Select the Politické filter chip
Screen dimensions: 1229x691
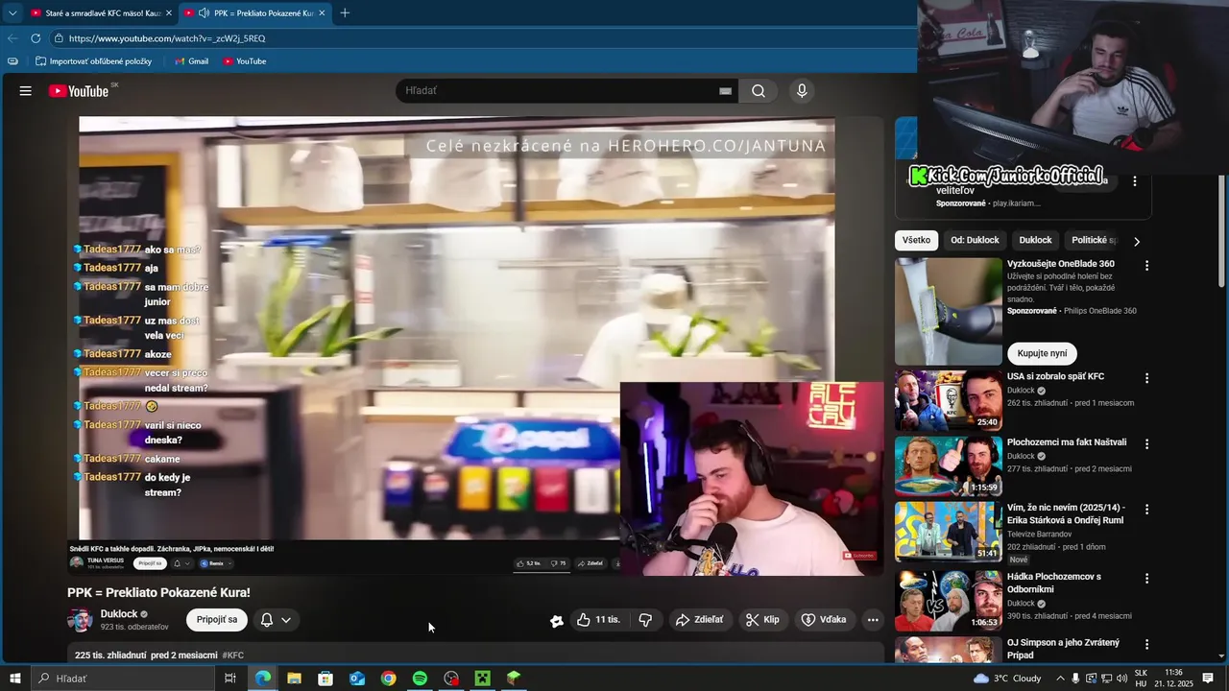pos(1093,240)
